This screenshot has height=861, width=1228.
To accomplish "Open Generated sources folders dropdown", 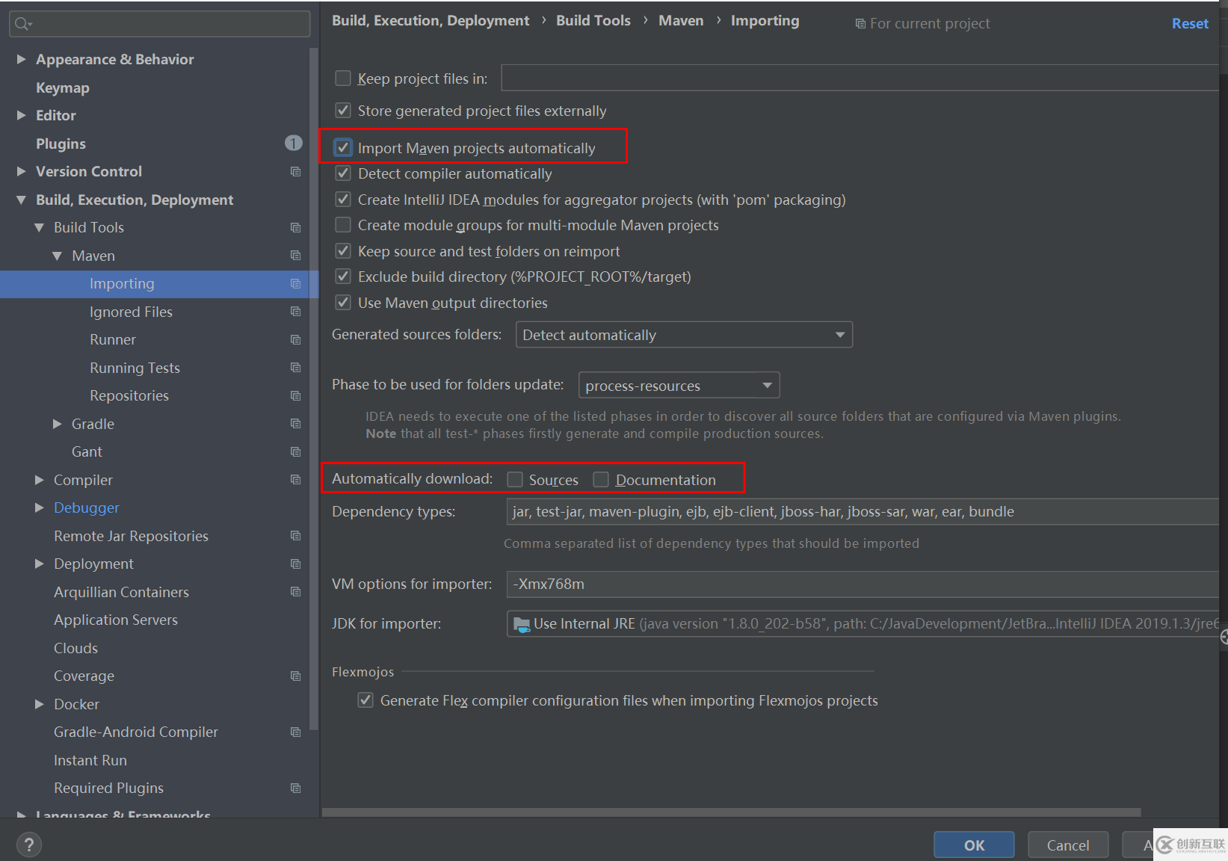I will tap(684, 335).
